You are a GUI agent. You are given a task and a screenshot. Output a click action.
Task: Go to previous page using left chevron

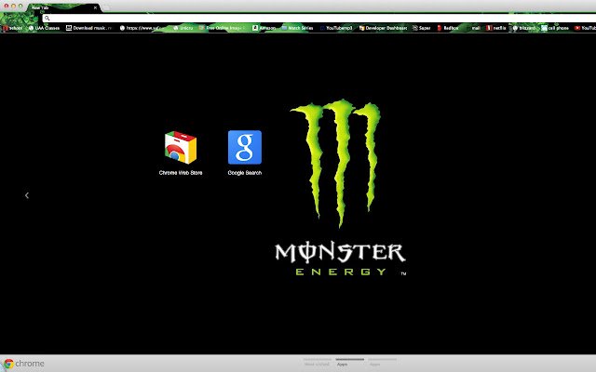[27, 195]
